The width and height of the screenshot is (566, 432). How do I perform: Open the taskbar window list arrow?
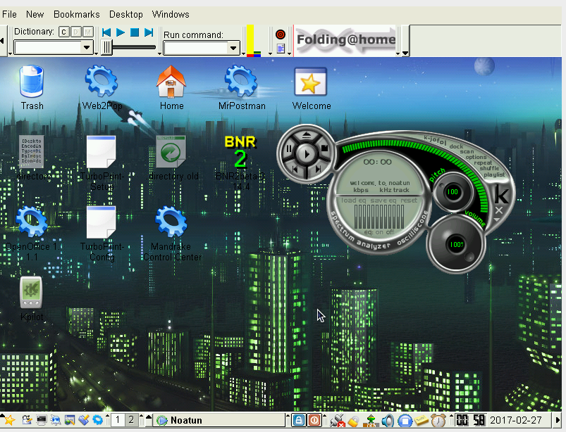tap(148, 417)
